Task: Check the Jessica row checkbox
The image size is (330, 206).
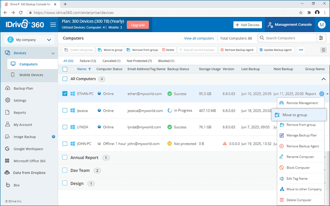Action: [65, 110]
